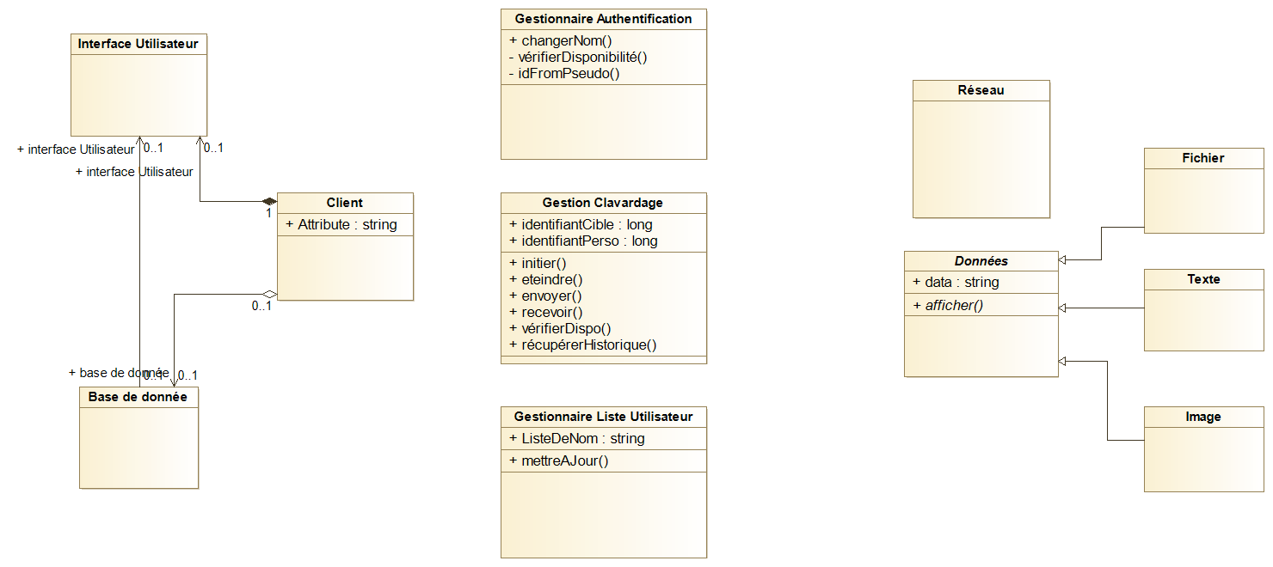Select the mettreAJour() operation
1273x567 pixels.
558,460
